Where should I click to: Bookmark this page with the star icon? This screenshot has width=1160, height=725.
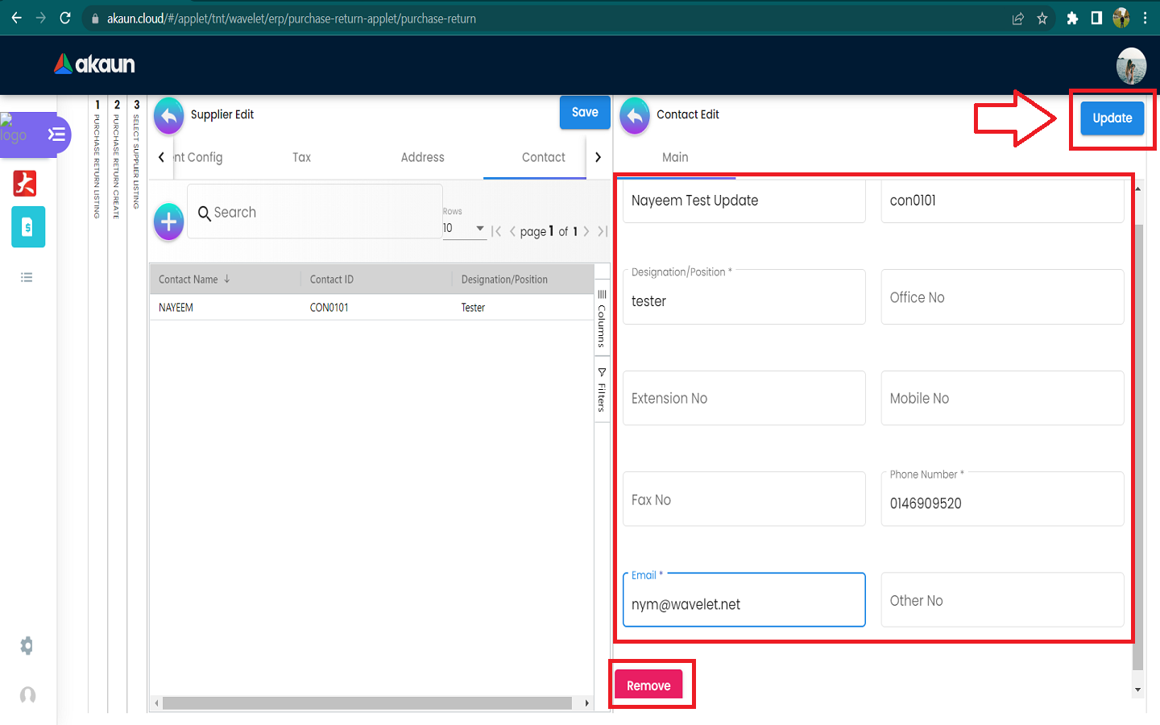pos(1042,19)
